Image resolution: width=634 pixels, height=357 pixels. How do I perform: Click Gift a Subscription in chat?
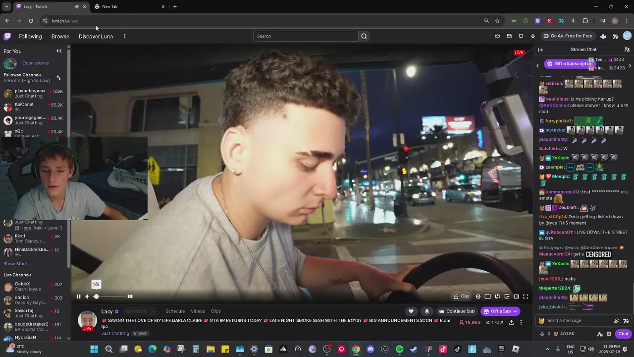[570, 63]
